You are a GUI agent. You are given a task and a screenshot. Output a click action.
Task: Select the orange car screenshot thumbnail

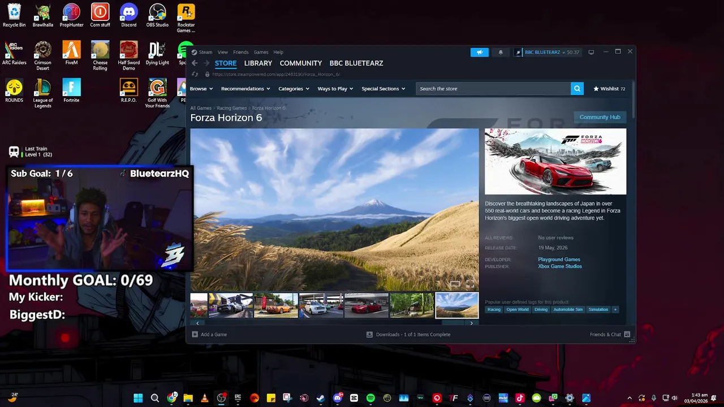[276, 305]
